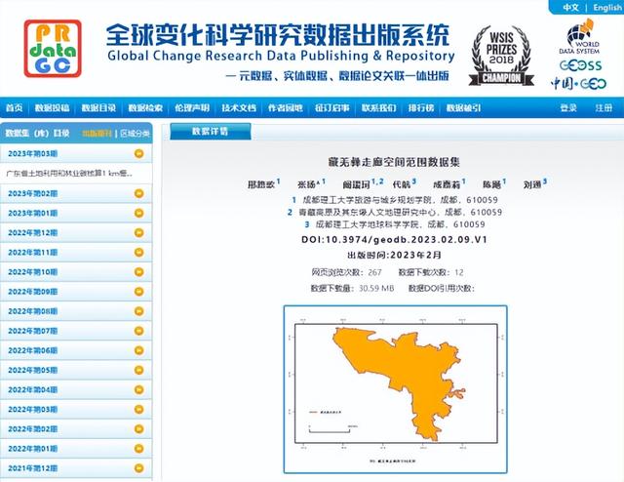Open the 广东省土地利用和林业碳核算 dataset entry
The image size is (624, 482).
click(x=69, y=174)
